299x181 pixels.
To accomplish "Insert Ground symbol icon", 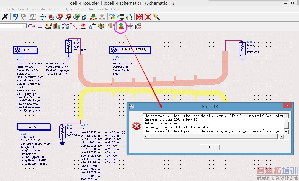I will [40, 26].
